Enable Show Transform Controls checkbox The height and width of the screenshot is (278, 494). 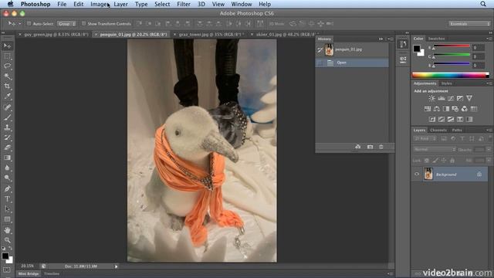pos(83,24)
